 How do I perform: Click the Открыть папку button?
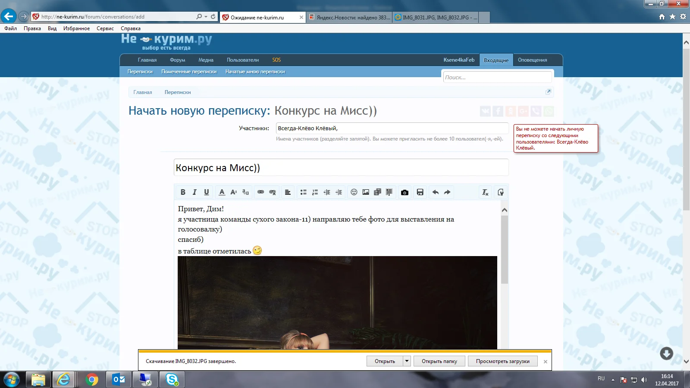pos(439,361)
